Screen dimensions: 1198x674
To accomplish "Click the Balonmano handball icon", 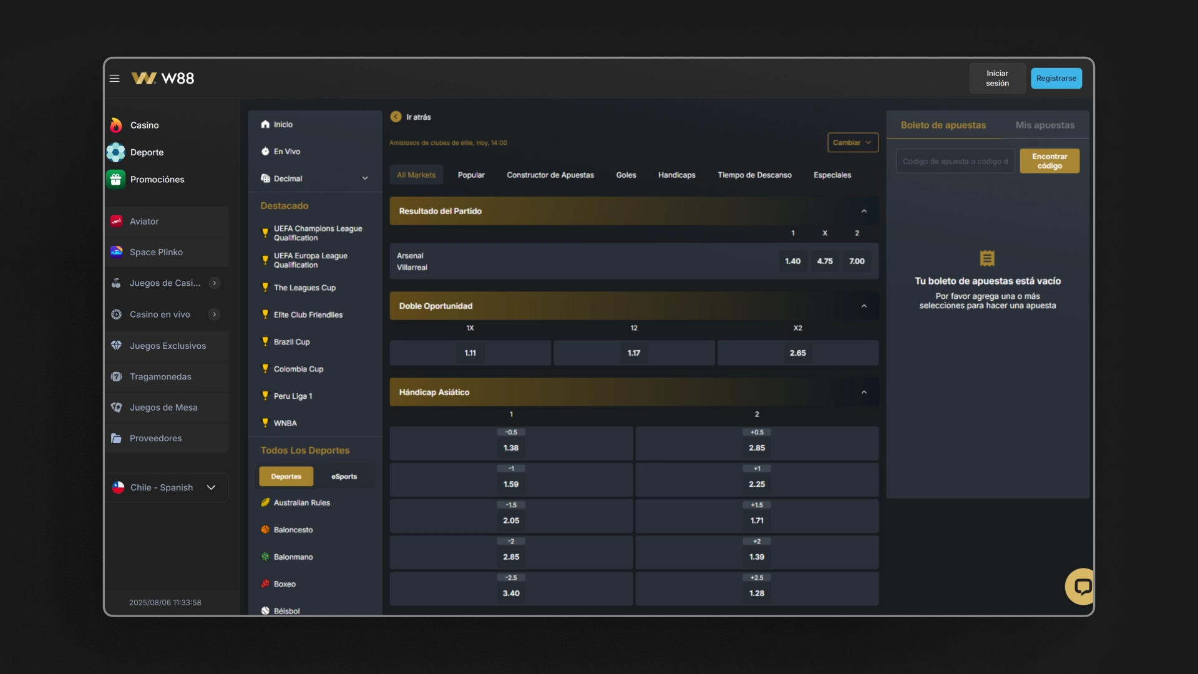I will (x=265, y=557).
